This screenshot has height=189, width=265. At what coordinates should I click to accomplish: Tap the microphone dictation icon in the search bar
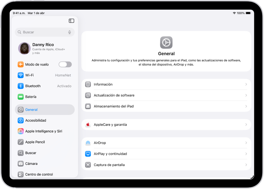coord(69,32)
